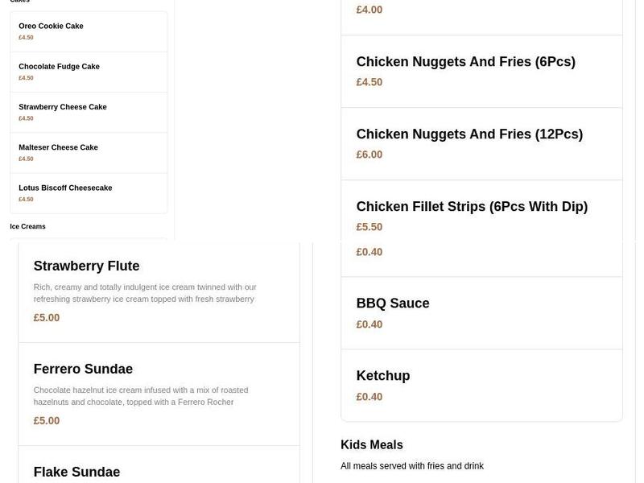Click the Ice Creams category header

coord(29,226)
